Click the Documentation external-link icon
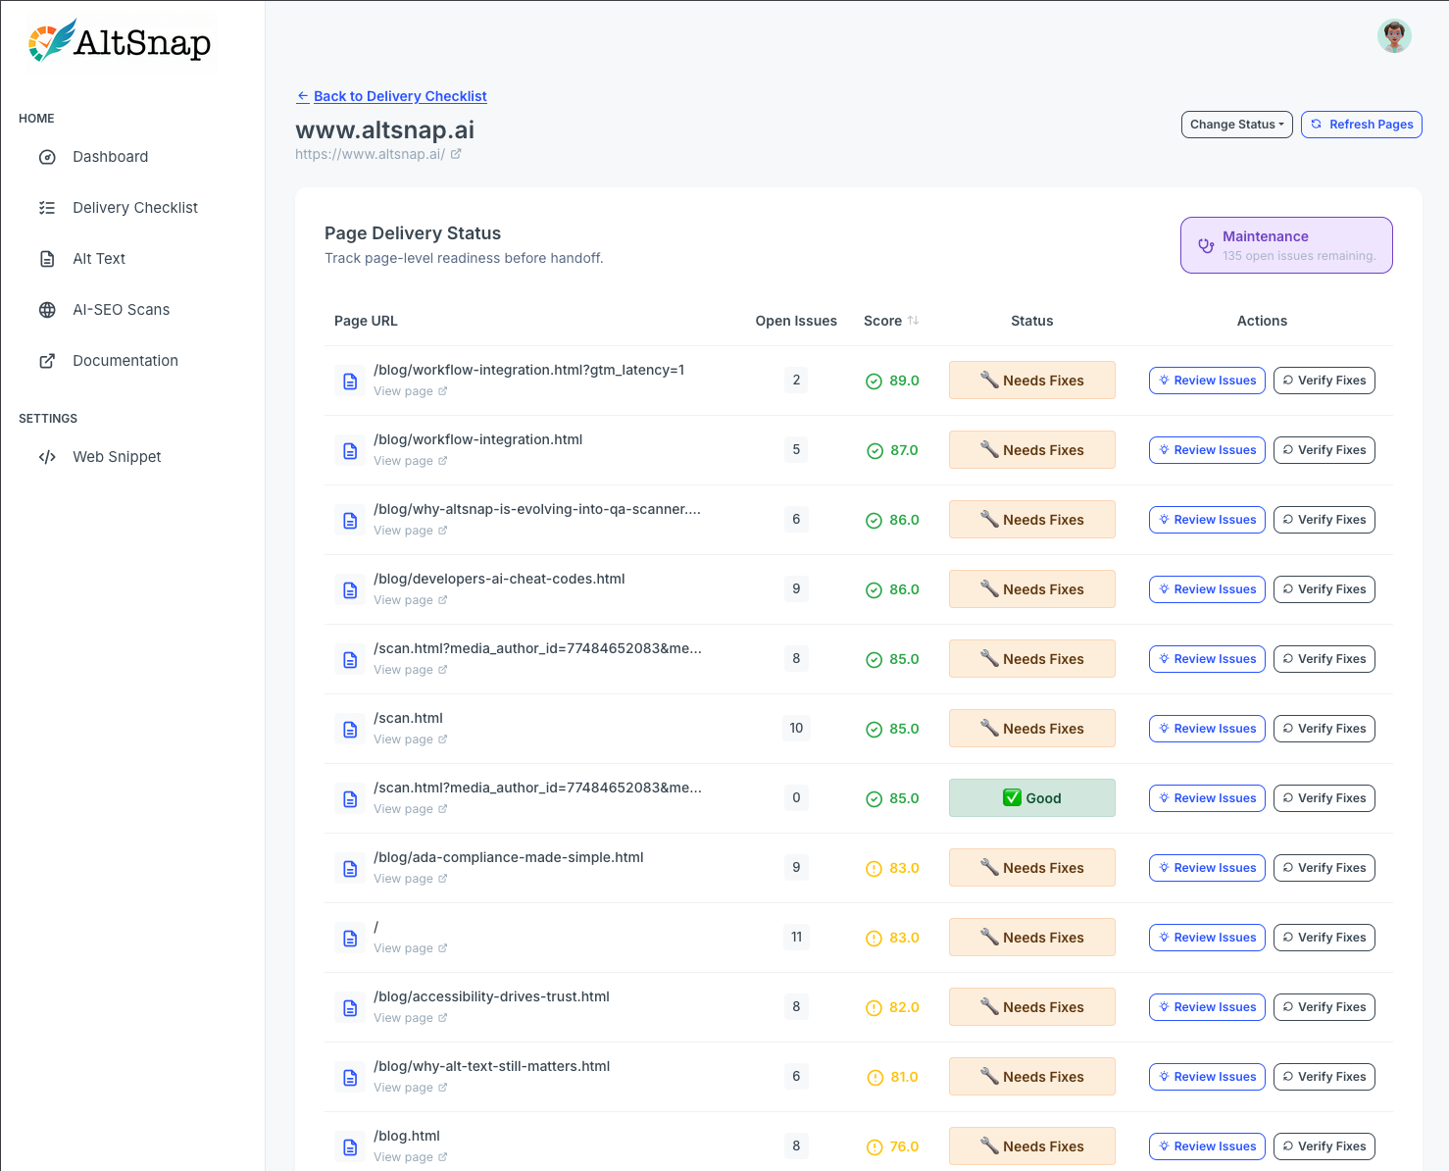 coord(47,360)
